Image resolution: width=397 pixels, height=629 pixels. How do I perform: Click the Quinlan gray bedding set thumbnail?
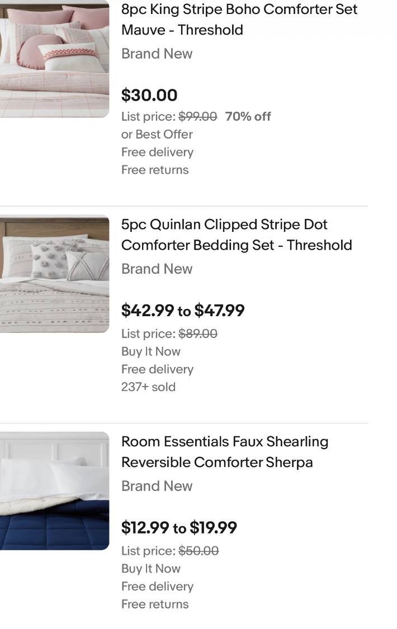click(54, 274)
